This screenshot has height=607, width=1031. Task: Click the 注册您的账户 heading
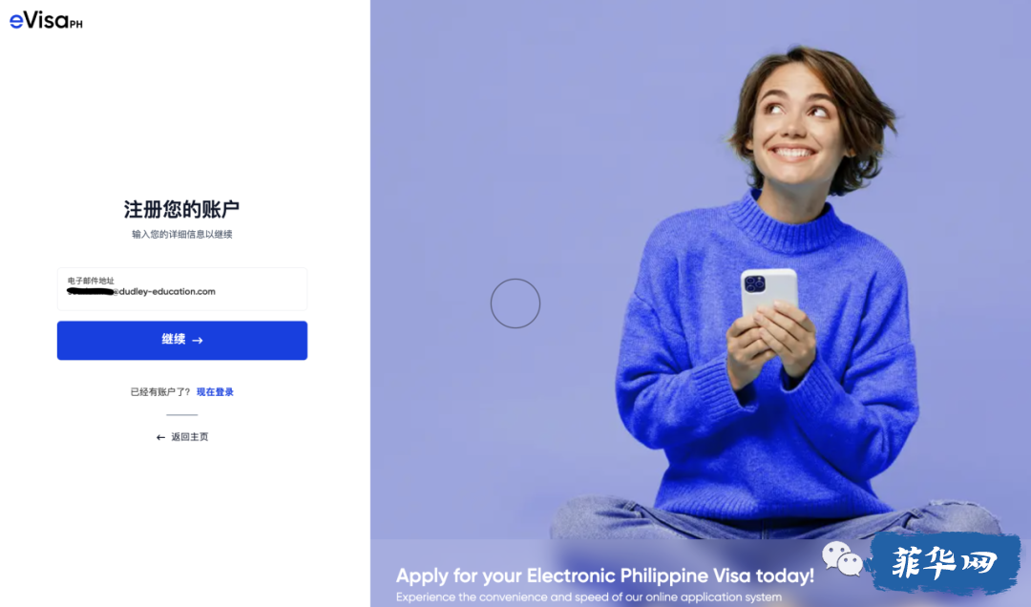pos(182,209)
